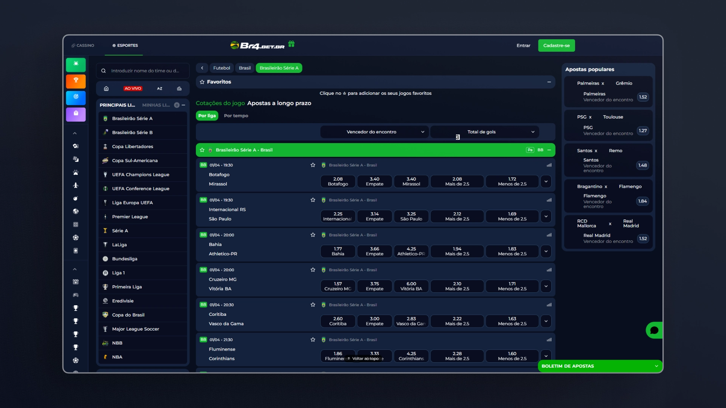Viewport: 726px width, 408px height.
Task: Favorite the Coritiba vs Vasco da Gama match
Action: point(313,305)
